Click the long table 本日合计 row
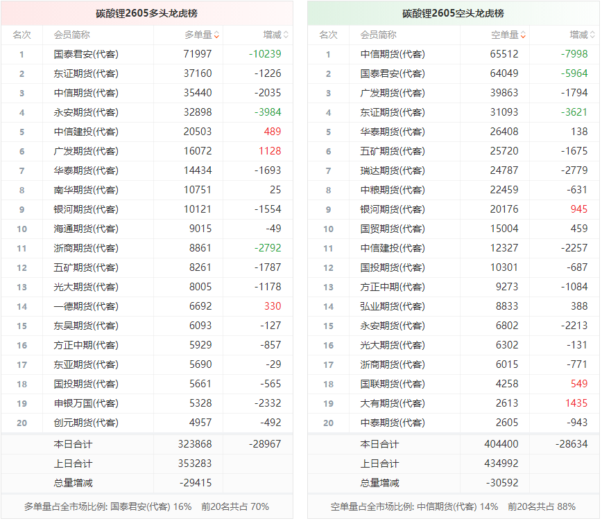Viewport: 602px width, 521px height. [x=146, y=444]
